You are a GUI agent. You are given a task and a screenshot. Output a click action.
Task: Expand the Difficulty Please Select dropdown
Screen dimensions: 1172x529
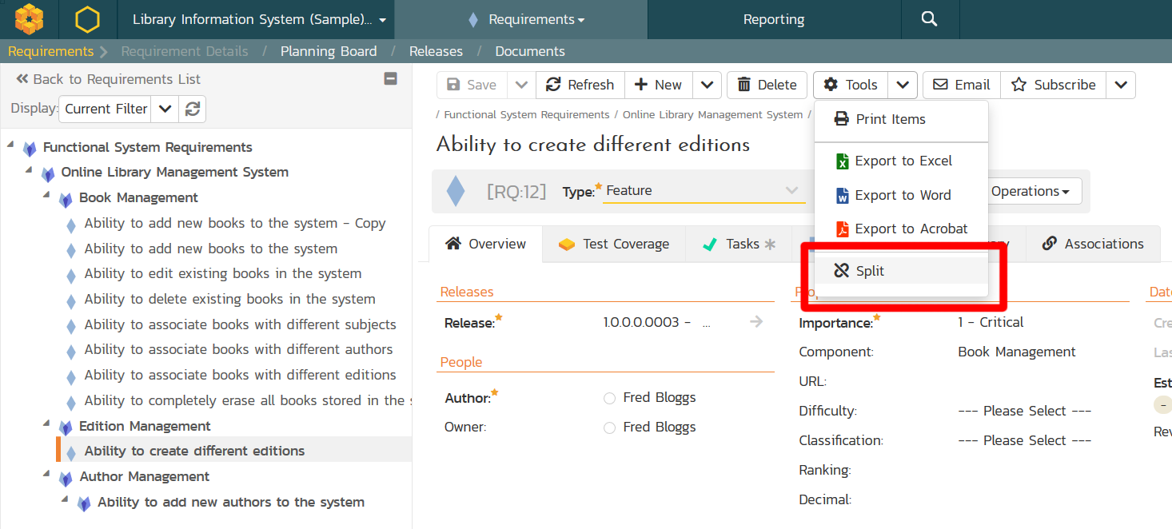tap(1024, 411)
